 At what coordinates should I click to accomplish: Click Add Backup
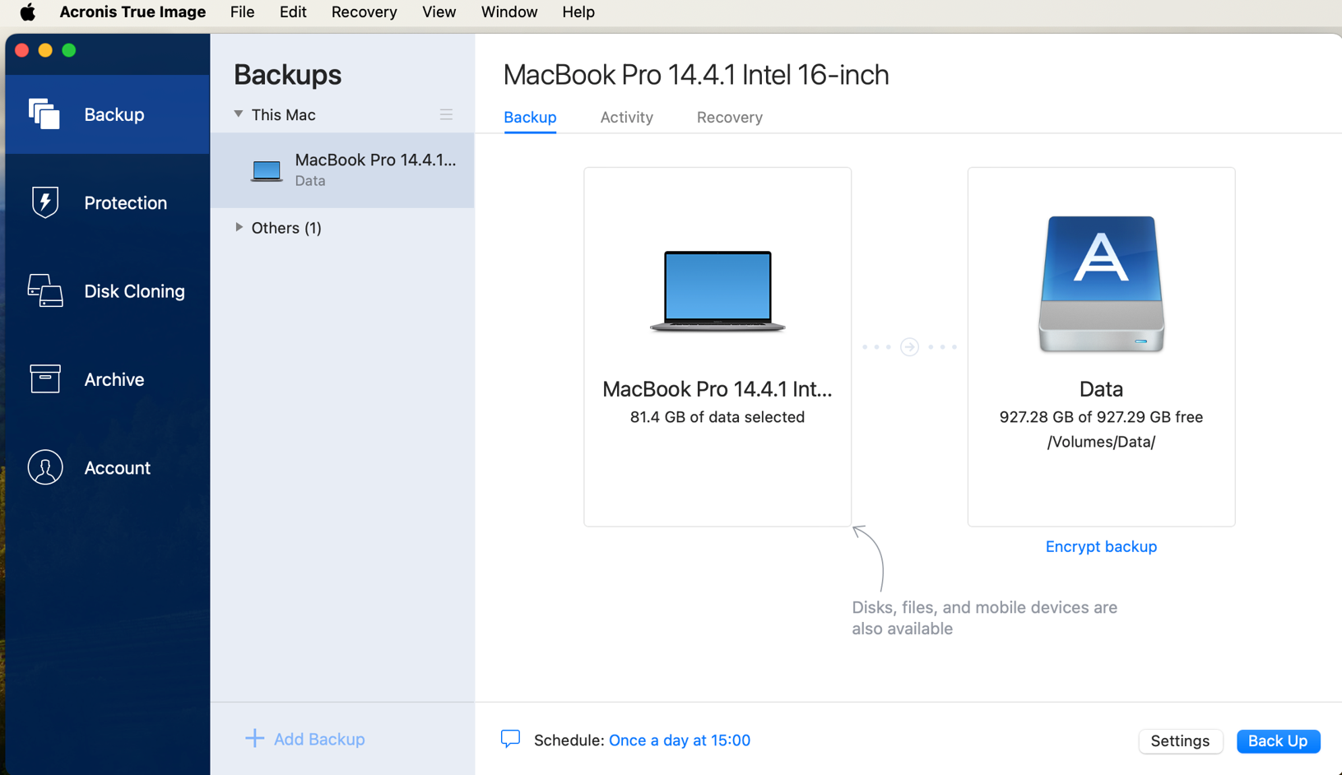pos(304,739)
